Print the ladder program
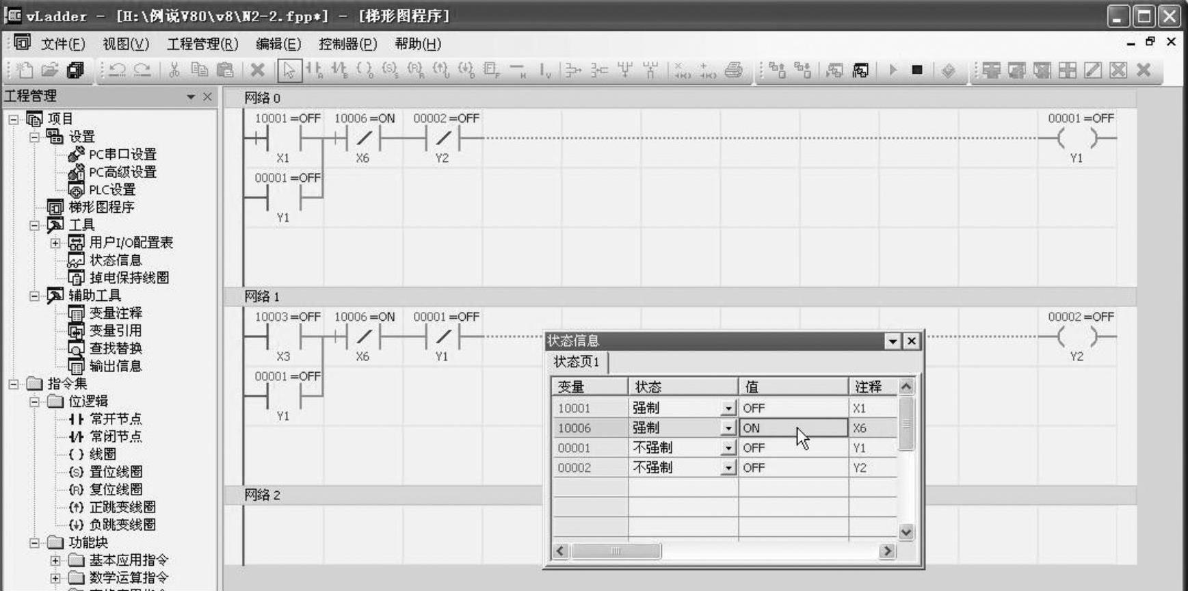Viewport: 1188px width, 591px height. click(x=734, y=70)
